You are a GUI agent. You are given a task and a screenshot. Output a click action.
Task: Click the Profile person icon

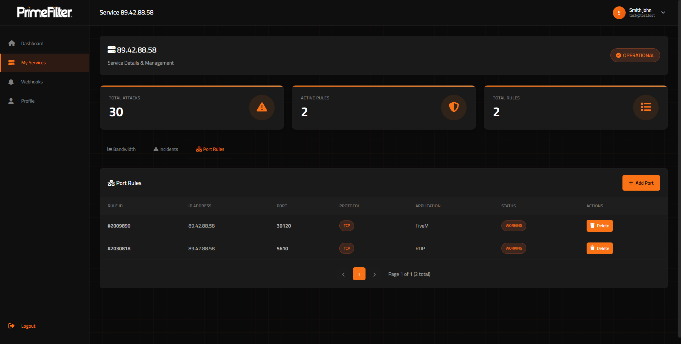click(11, 101)
